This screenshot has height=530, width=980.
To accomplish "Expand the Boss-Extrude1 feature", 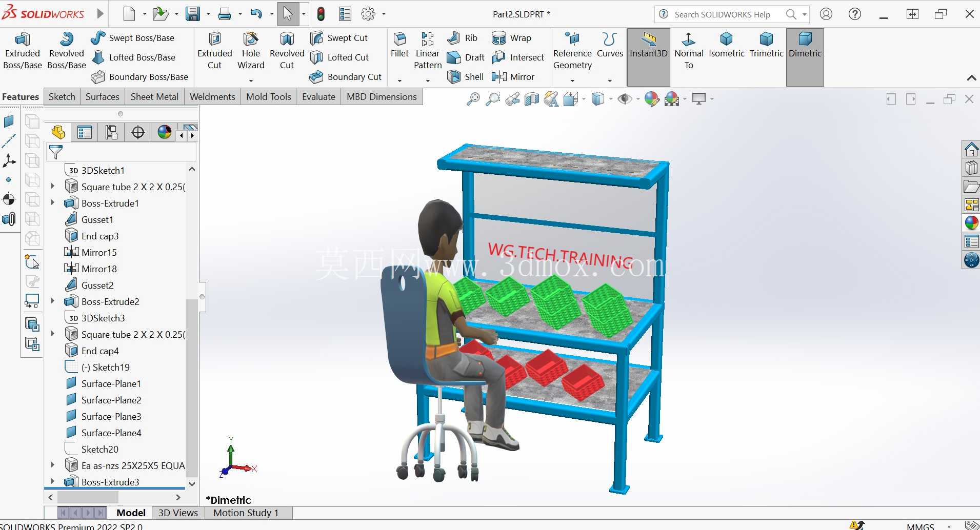I will coord(52,203).
